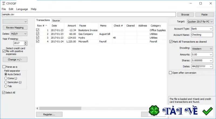The image size is (216, 119).
Task: Open the Target Quicken 2017 dropdown
Action: click(200, 22)
